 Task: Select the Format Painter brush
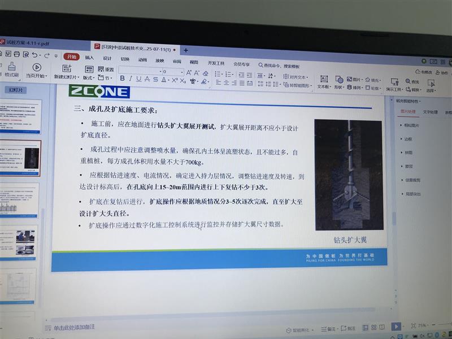pyautogui.click(x=11, y=67)
